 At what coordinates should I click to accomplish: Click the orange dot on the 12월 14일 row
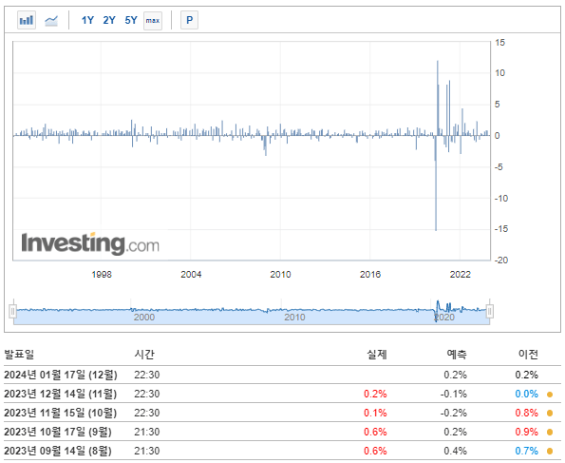tap(550, 395)
